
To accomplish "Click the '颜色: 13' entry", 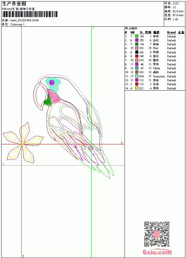I will 170,7.
